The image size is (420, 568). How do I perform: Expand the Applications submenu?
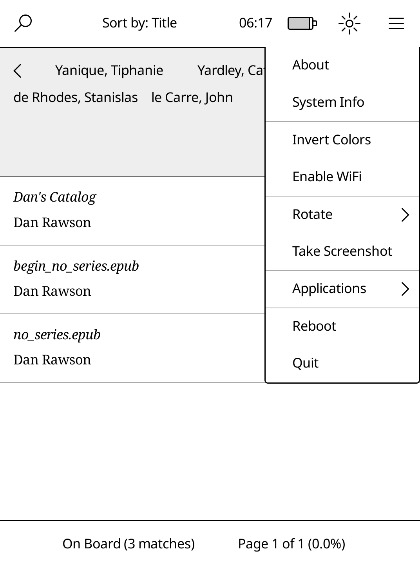(x=351, y=289)
